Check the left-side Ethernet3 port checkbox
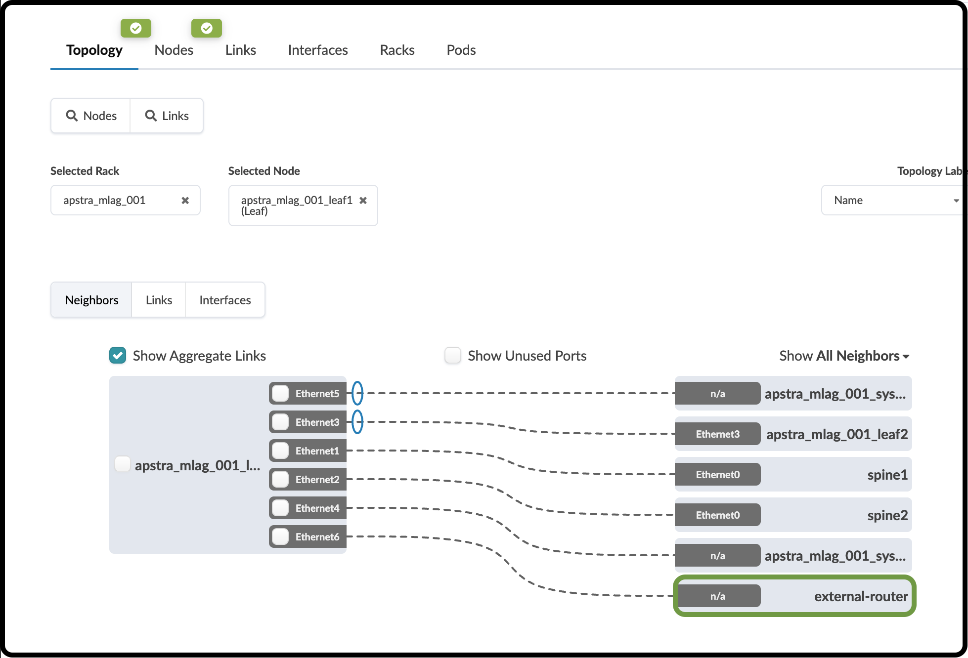 (x=281, y=422)
